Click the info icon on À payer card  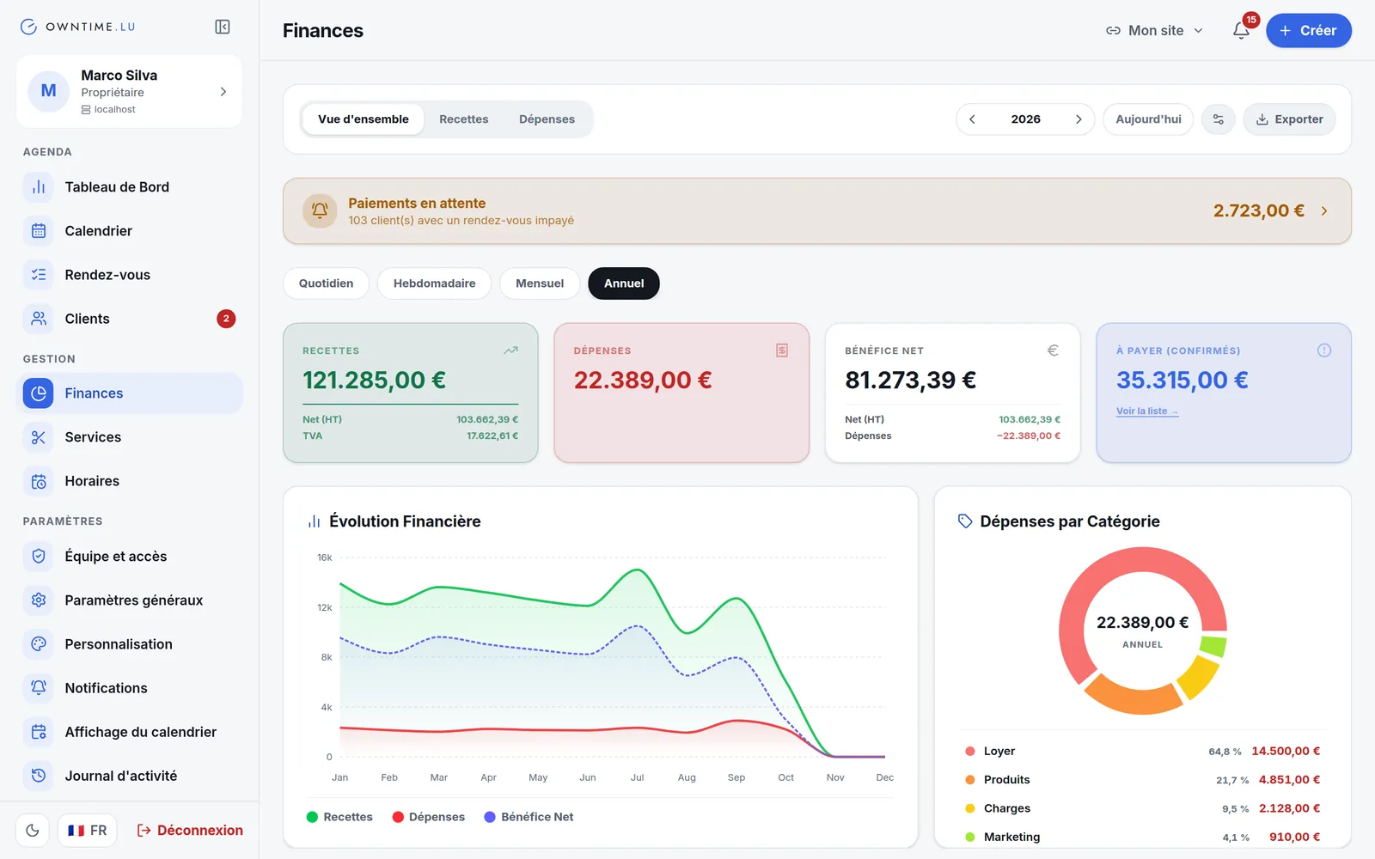pos(1324,350)
